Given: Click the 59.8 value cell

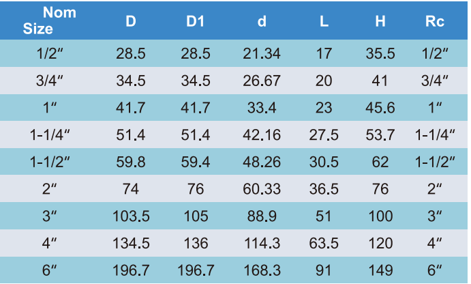Looking at the screenshot, I should [131, 162].
